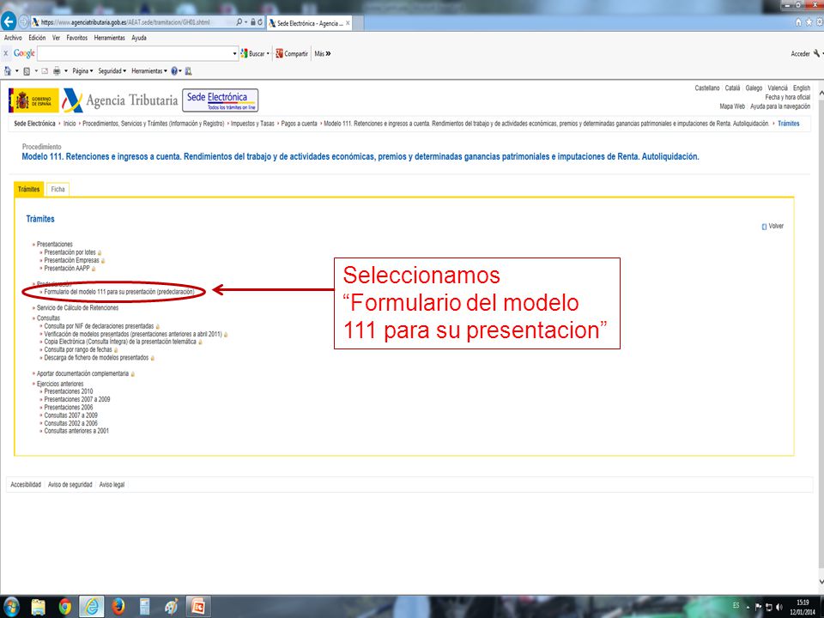The image size is (824, 618).
Task: Open the Ver menu
Action: [57, 38]
